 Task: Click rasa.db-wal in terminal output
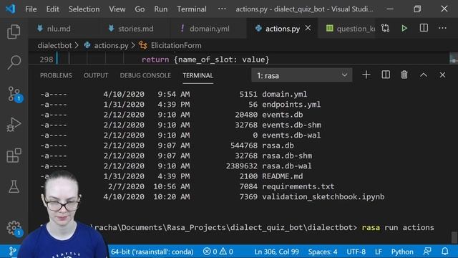[x=286, y=166]
